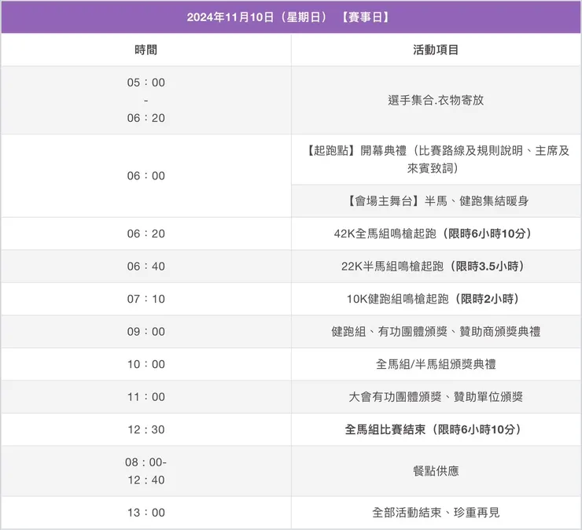Click the 全部活動結束、珍重再見 cell
This screenshot has width=582, height=530.
[x=436, y=513]
